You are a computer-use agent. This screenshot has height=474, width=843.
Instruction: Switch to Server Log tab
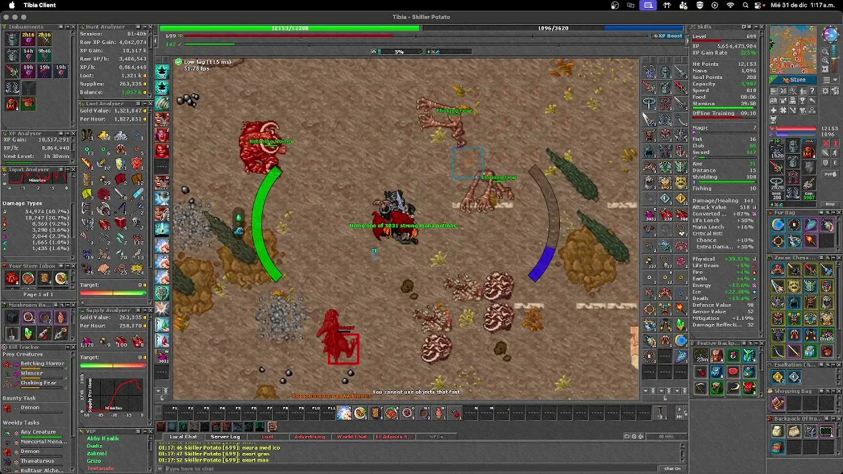point(225,436)
